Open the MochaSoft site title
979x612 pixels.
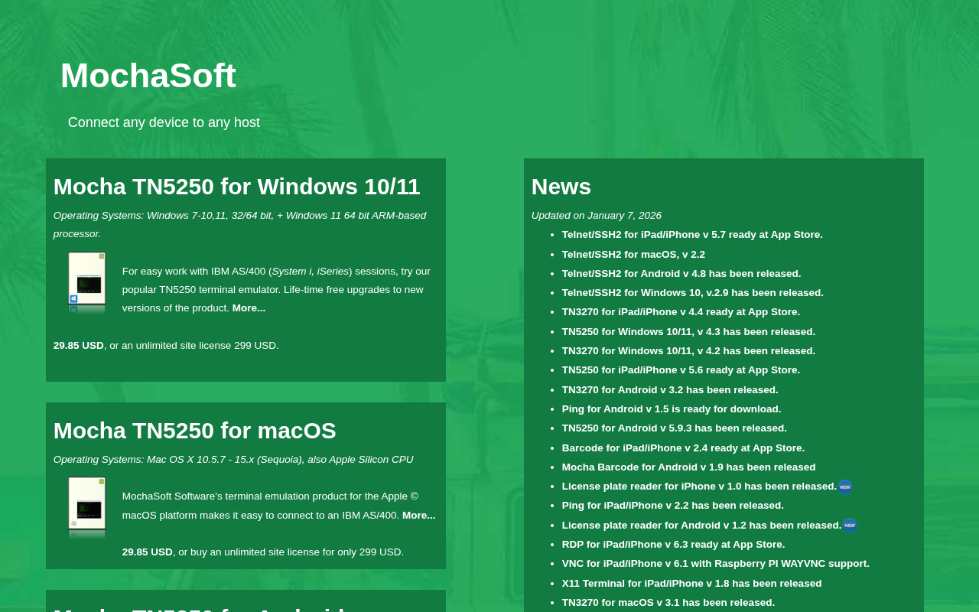pos(148,76)
